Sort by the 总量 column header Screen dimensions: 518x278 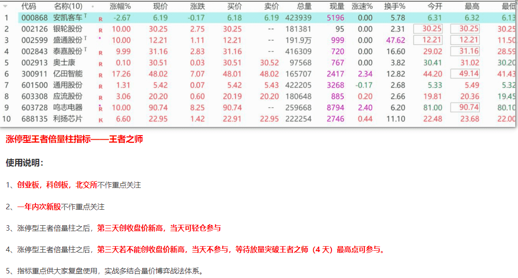304,6
